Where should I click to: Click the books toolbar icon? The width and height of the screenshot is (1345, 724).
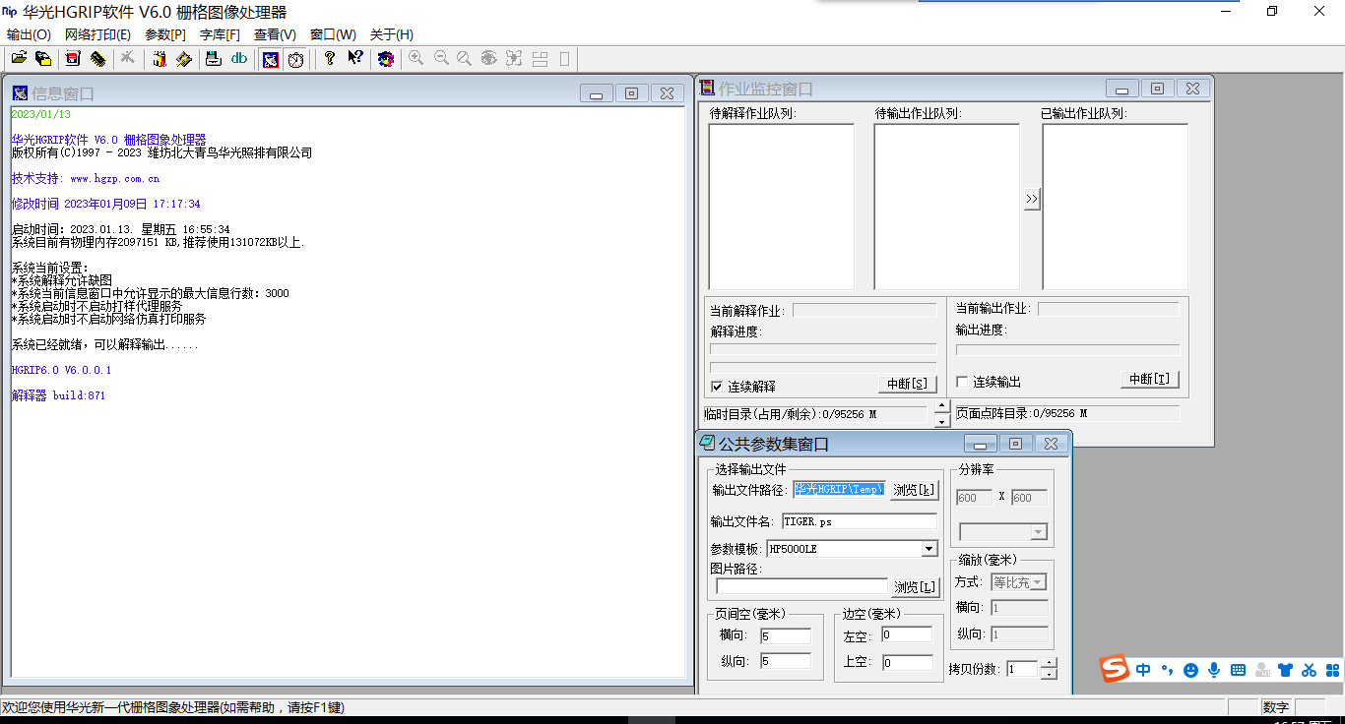[159, 59]
